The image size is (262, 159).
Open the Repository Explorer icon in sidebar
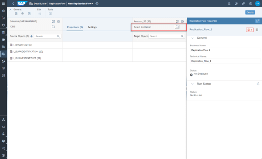(x=3, y=18)
